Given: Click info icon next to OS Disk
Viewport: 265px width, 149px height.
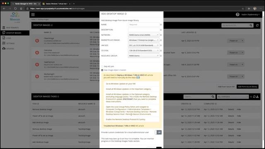Looking at the screenshot, I should (x=161, y=50).
